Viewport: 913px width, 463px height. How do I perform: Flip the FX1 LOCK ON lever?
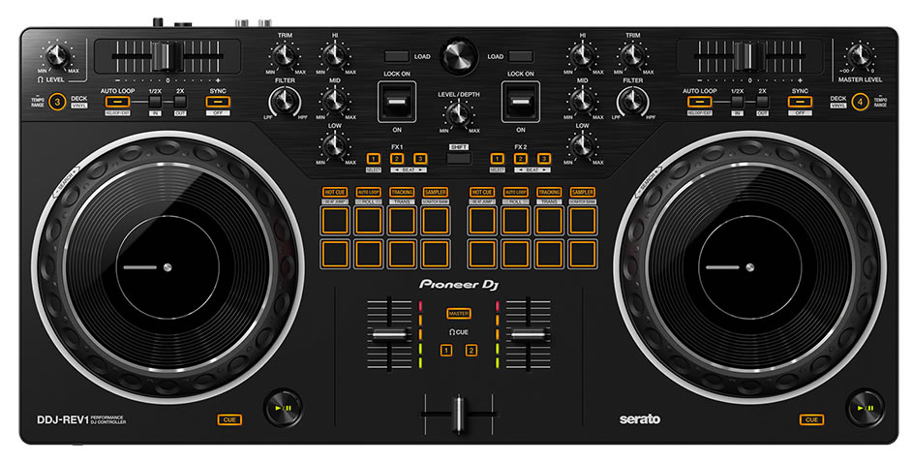(397, 102)
